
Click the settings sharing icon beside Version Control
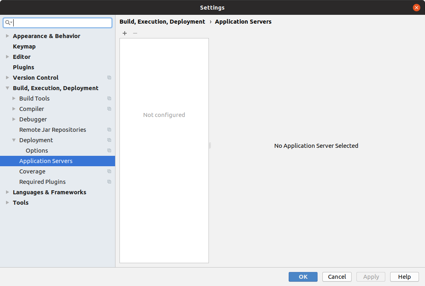(x=109, y=77)
